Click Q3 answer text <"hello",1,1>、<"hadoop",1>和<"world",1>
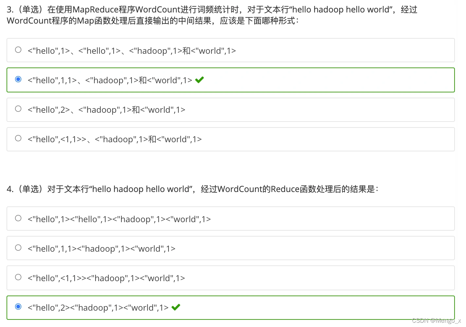 (110, 80)
